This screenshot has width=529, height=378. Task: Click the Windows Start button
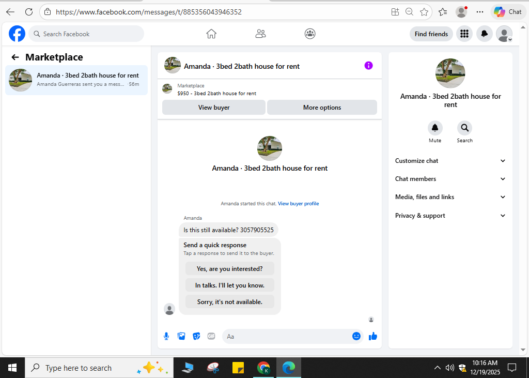click(x=12, y=368)
